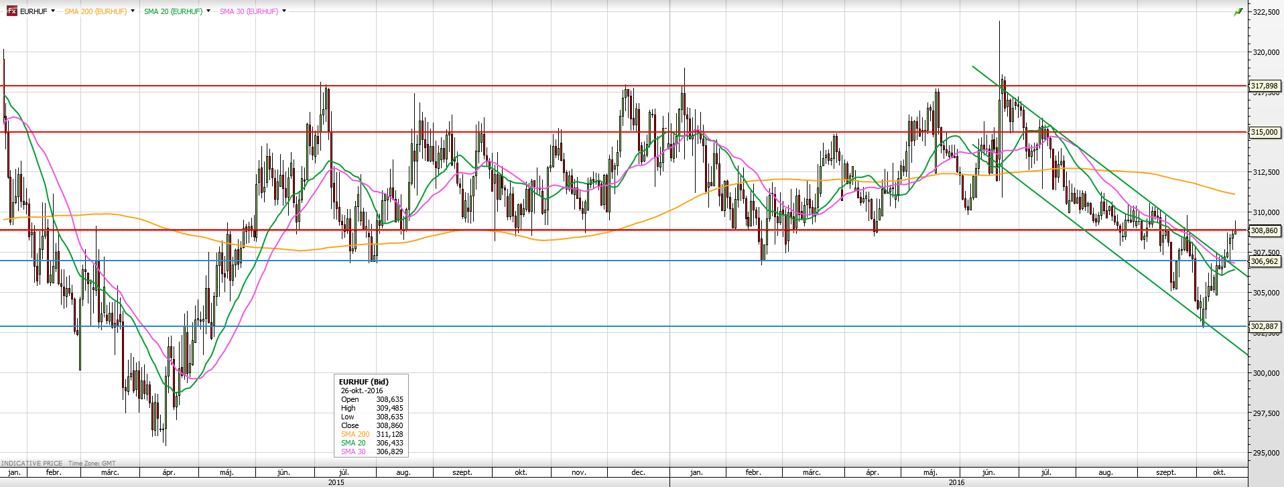
Task: Click the 310,000 axis value
Action: (1266, 212)
